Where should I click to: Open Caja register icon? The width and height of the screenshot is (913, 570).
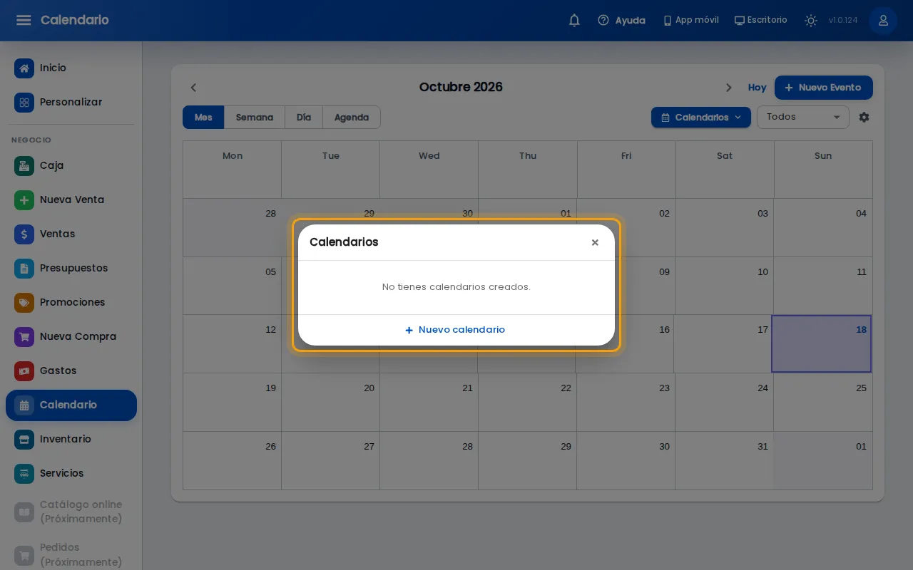pos(24,166)
